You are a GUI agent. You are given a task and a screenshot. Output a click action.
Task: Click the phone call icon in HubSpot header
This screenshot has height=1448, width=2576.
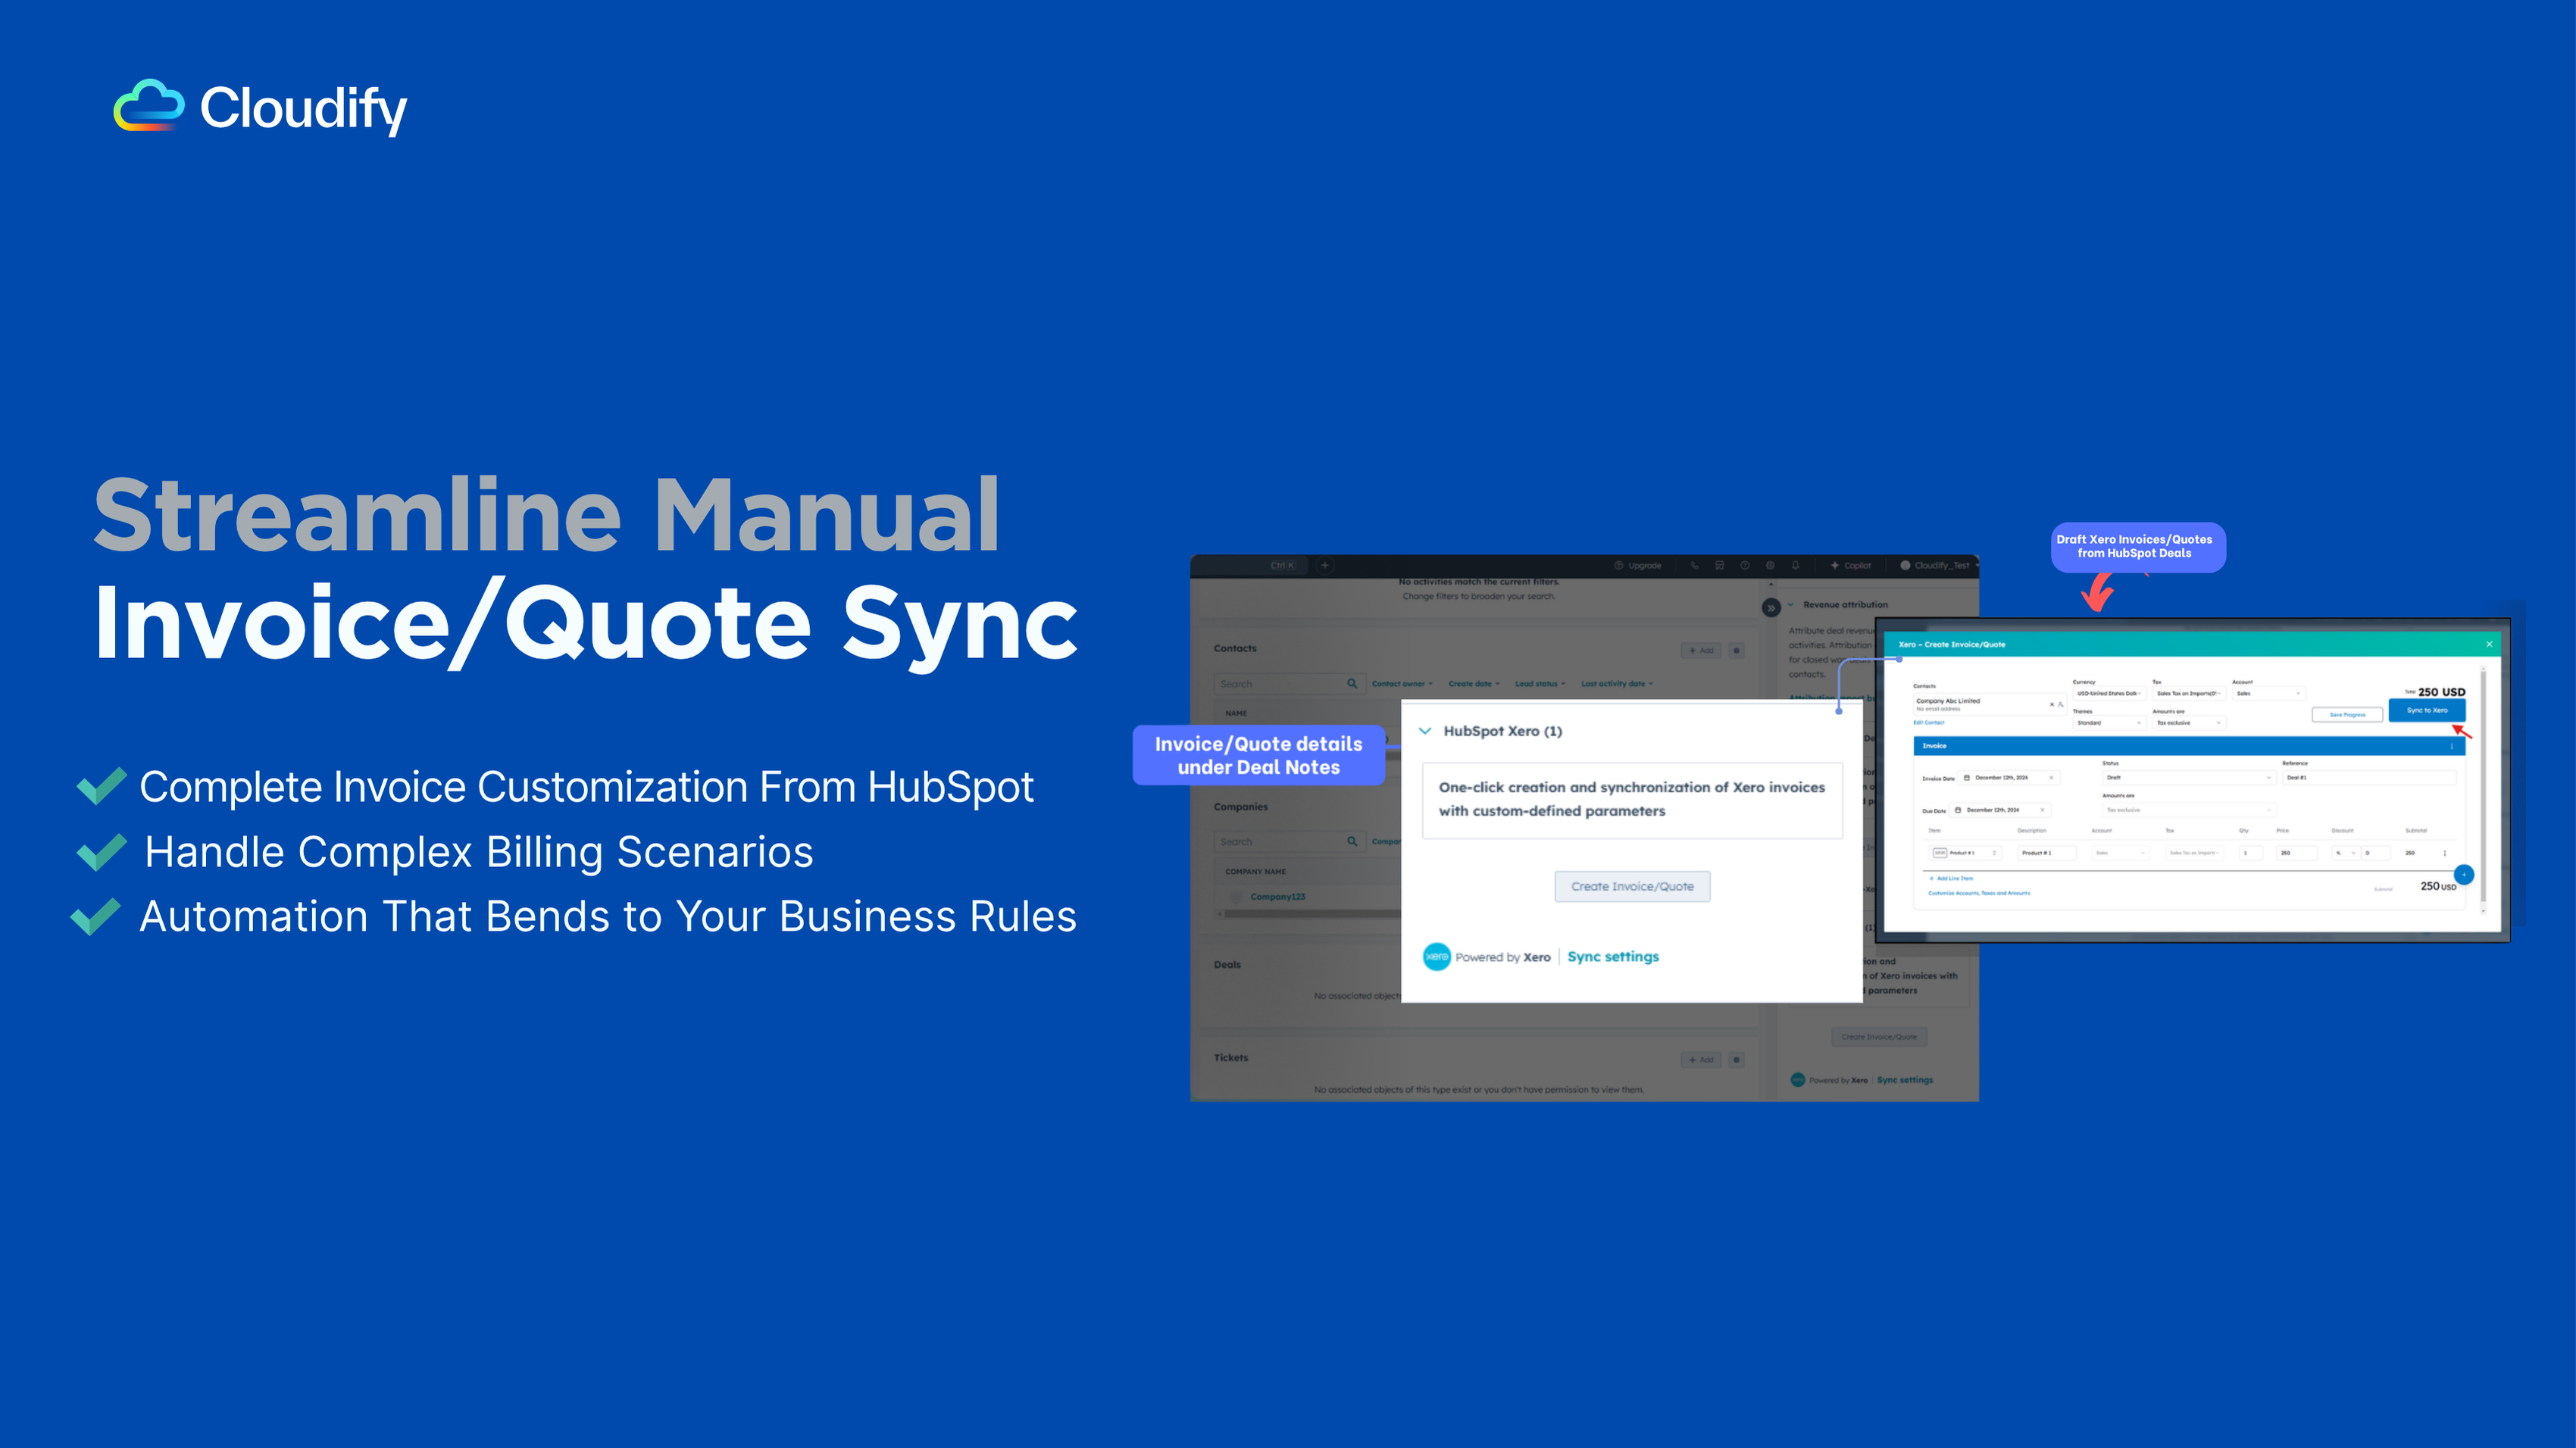tap(1694, 566)
